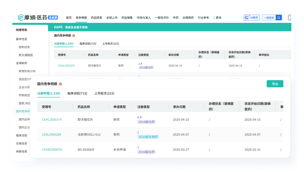The height and width of the screenshot is (172, 304).
Task: Click the 企业版 badge
Action: pos(53,17)
